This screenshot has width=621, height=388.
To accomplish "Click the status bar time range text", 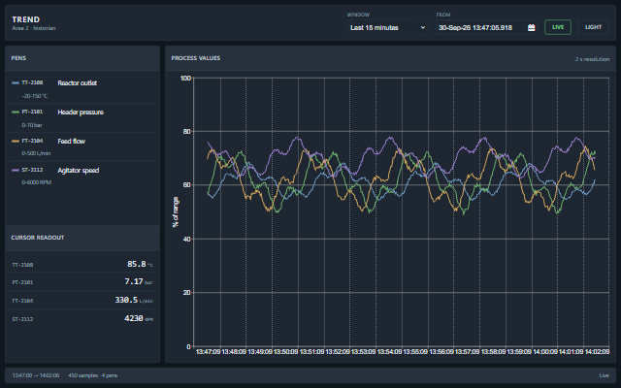I will pos(36,375).
